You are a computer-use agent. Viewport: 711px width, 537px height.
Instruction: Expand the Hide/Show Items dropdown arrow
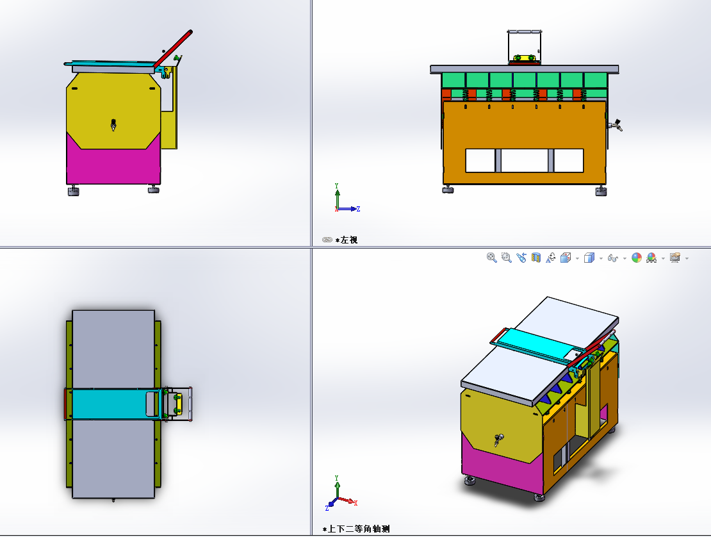pos(625,258)
